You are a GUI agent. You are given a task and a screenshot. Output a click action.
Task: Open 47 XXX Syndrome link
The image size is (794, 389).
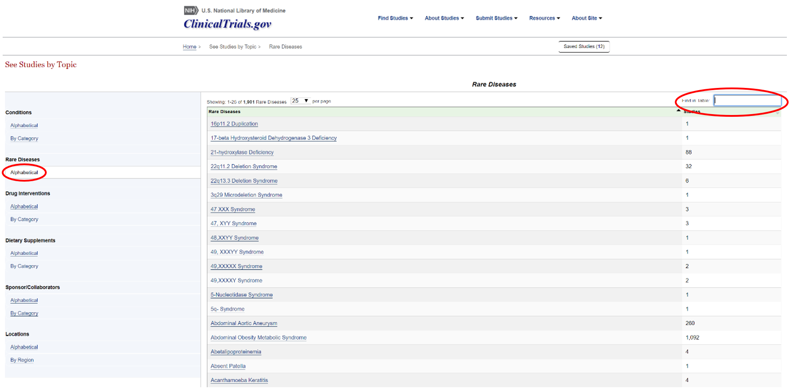[x=233, y=209]
